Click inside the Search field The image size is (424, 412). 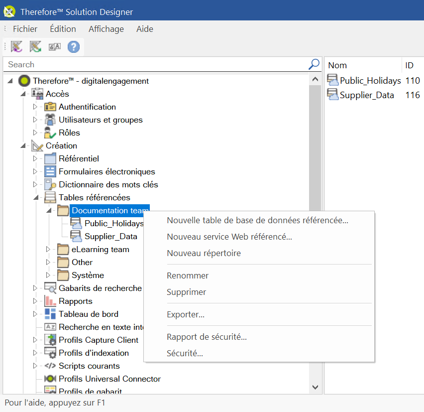pos(149,64)
